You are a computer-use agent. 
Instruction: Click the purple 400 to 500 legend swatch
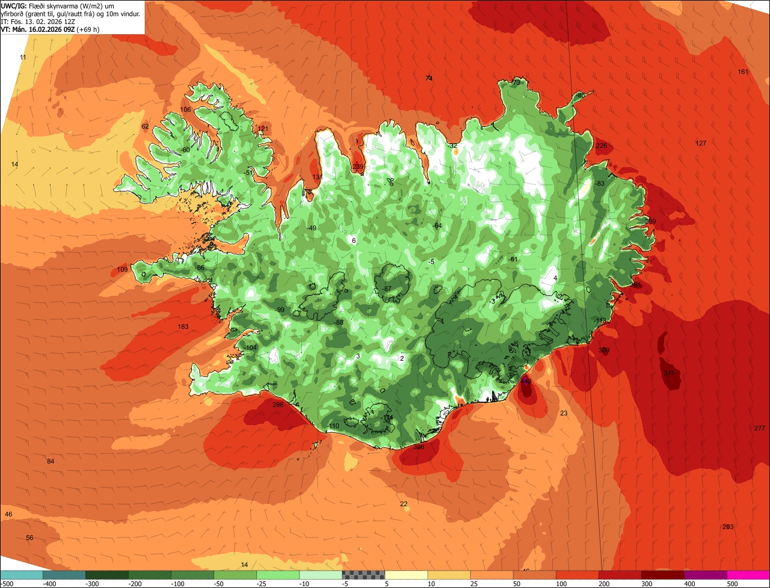(x=705, y=575)
